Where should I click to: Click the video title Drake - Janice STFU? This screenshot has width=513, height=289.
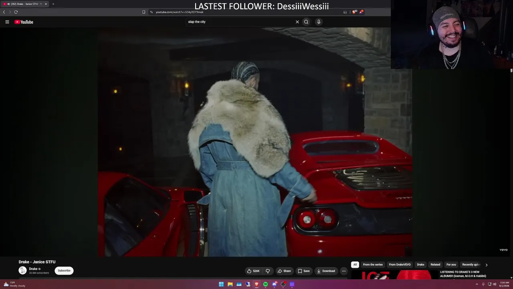coord(37,262)
